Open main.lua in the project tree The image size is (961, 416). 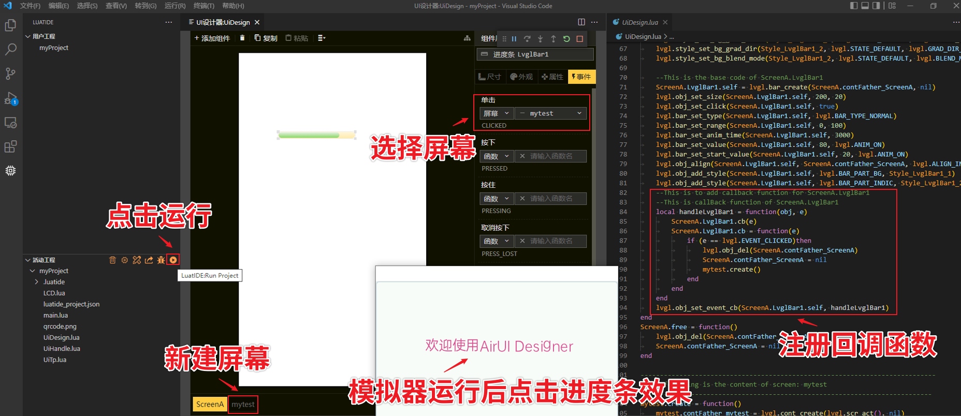[55, 316]
